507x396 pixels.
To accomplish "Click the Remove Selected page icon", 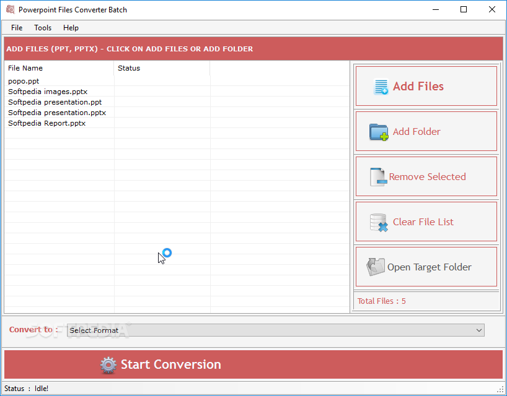I will tap(378, 177).
